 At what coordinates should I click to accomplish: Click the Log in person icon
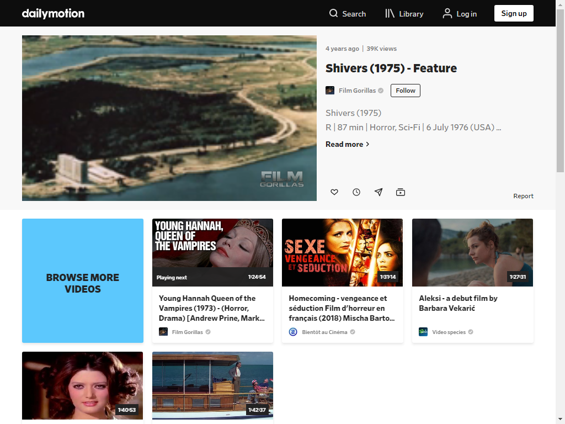pyautogui.click(x=447, y=13)
